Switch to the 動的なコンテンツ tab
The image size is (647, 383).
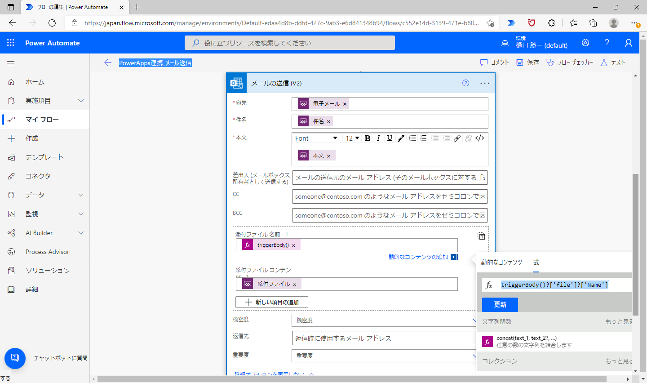click(x=501, y=263)
